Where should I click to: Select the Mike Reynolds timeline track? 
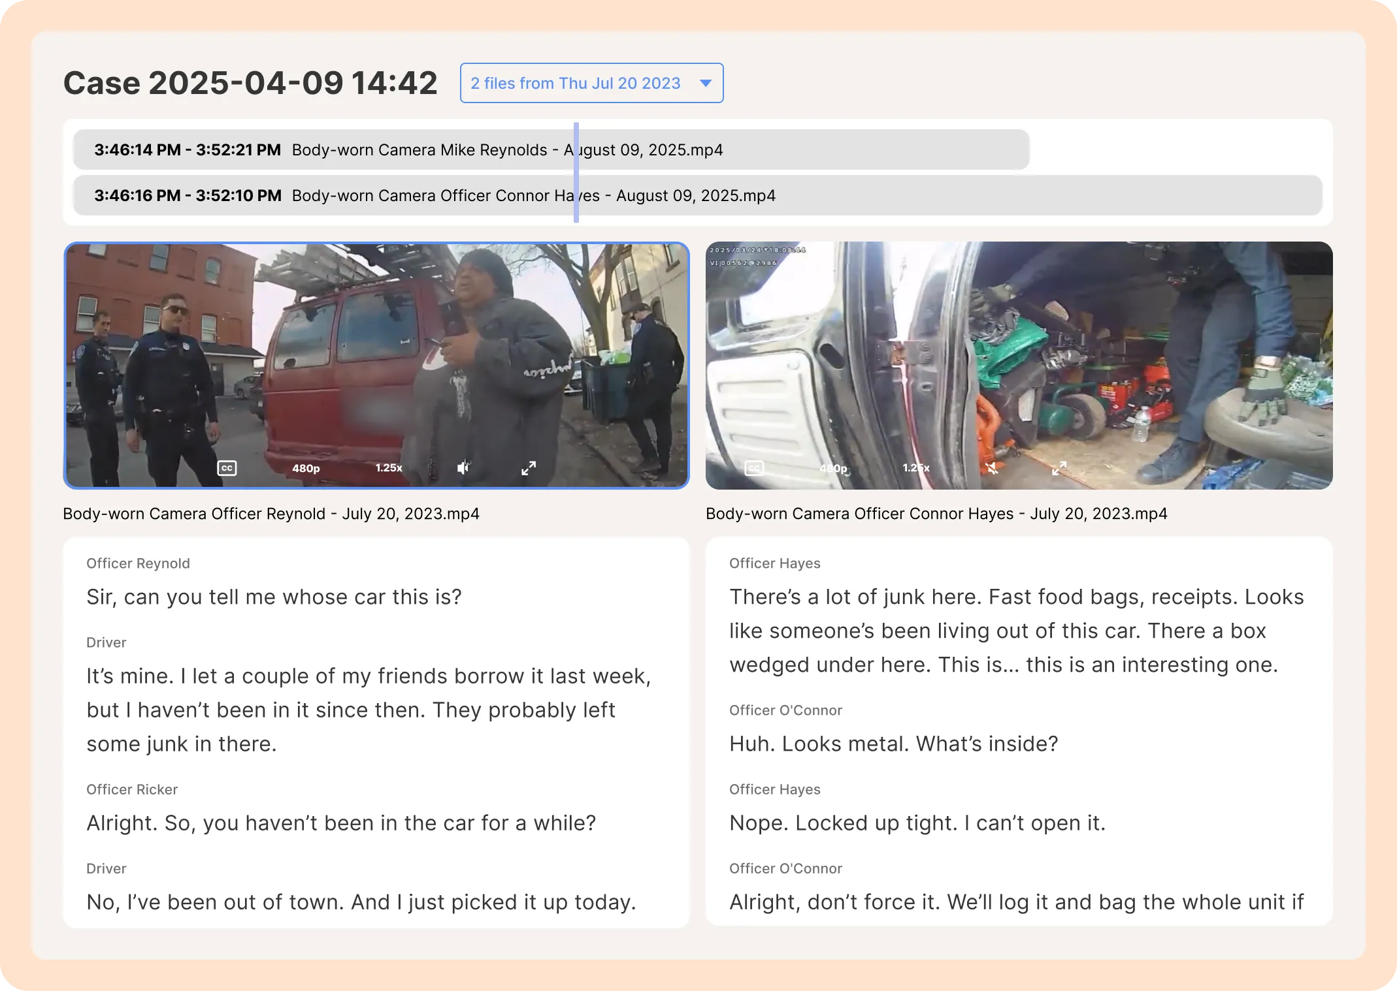(551, 149)
